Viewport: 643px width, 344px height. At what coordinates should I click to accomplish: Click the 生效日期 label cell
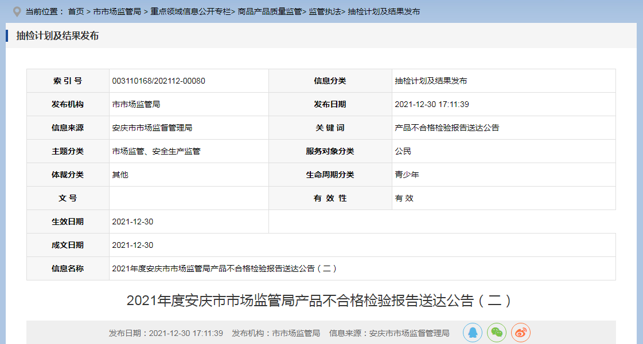68,222
